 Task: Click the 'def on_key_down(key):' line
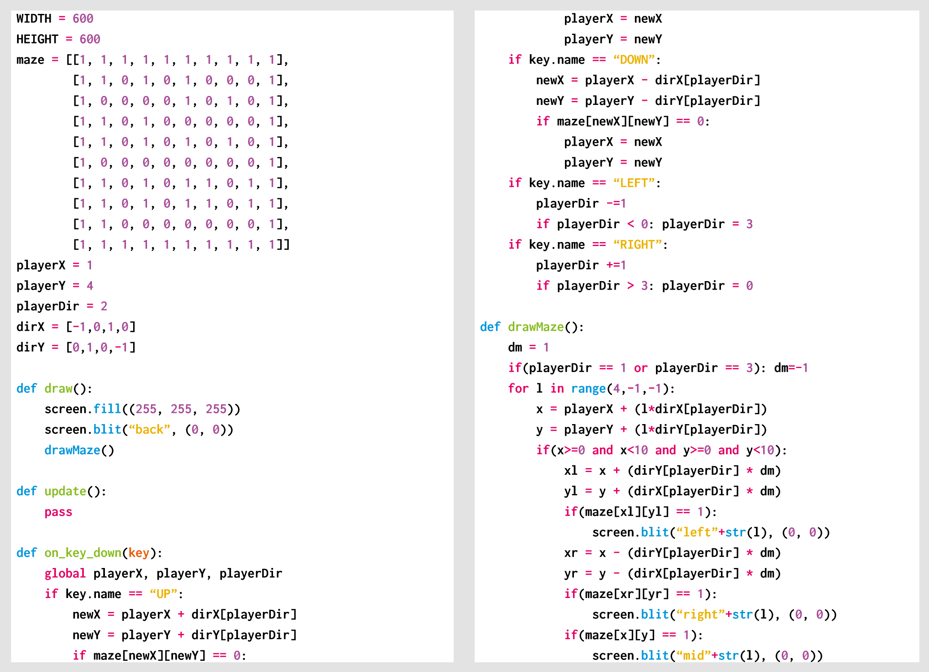pos(89,553)
